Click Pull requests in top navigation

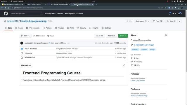click(x=50, y=14)
